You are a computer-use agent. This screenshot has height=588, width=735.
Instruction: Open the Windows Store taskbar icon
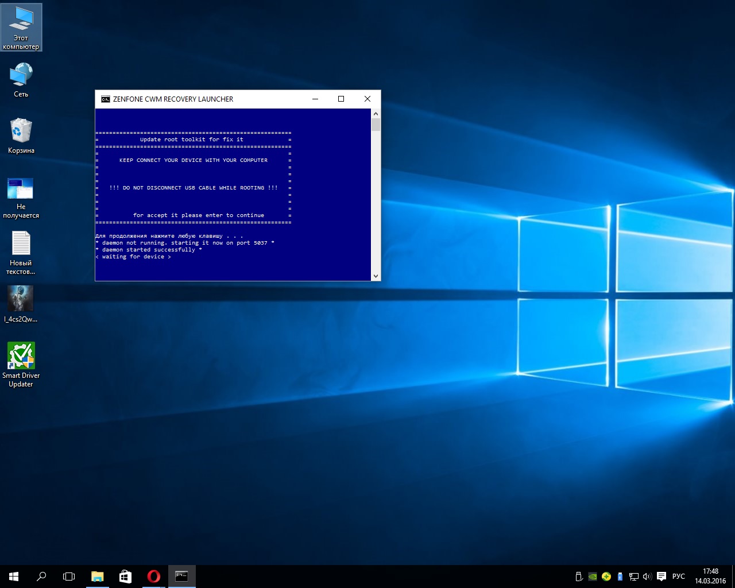click(x=125, y=577)
